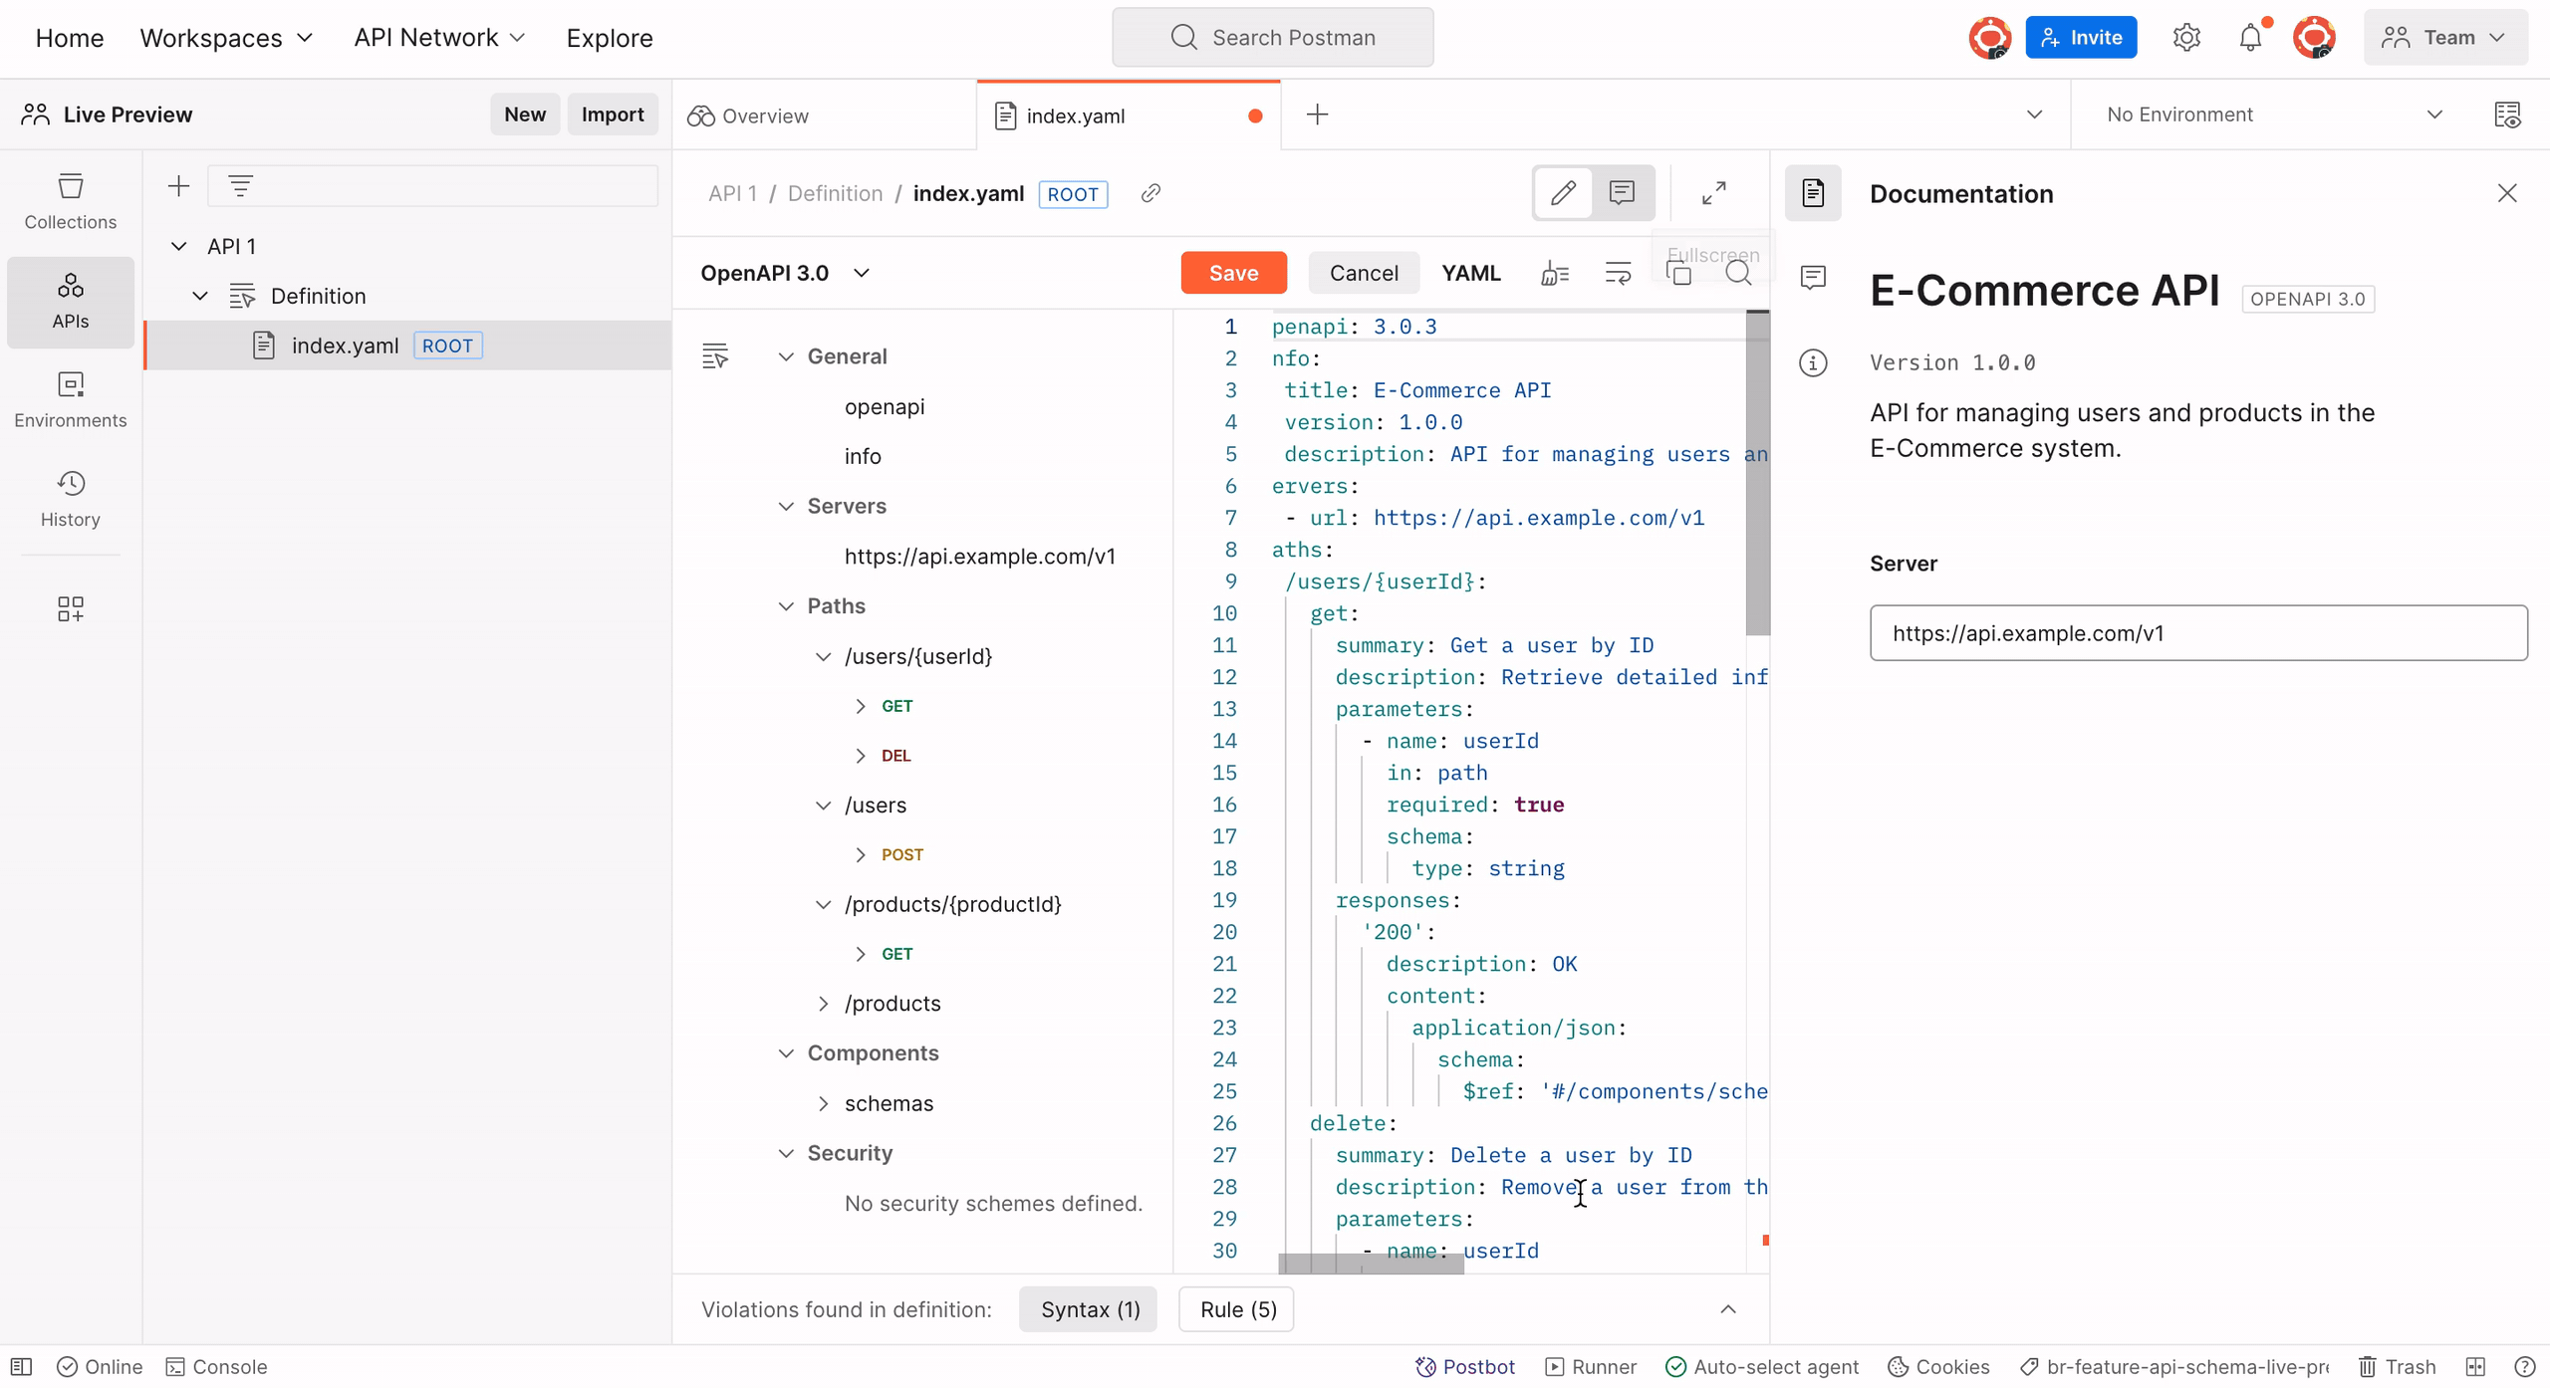
Task: Click the beautify schema icon
Action: click(x=1555, y=273)
